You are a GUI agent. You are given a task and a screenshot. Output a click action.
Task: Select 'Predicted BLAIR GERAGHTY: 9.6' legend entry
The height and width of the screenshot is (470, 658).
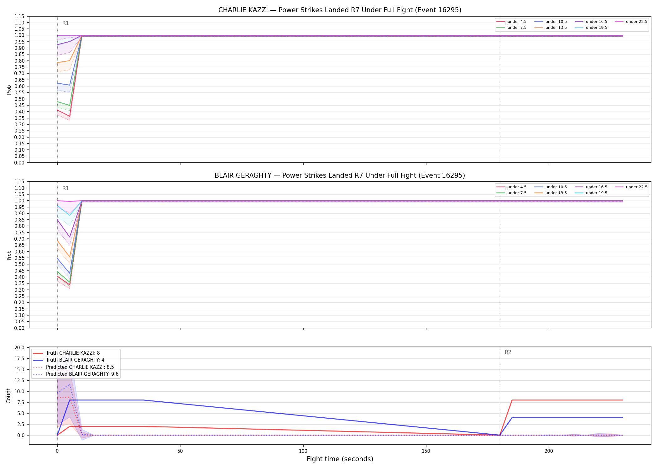(x=76, y=374)
